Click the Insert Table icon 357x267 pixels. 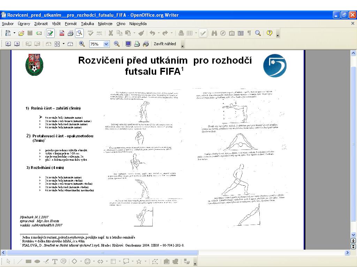click(x=190, y=33)
